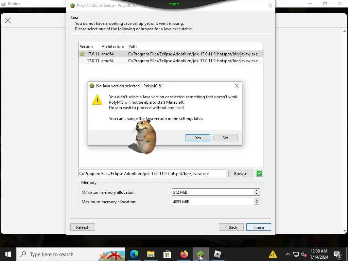Click the Finish button
This screenshot has height=261, width=348.
coord(259,227)
